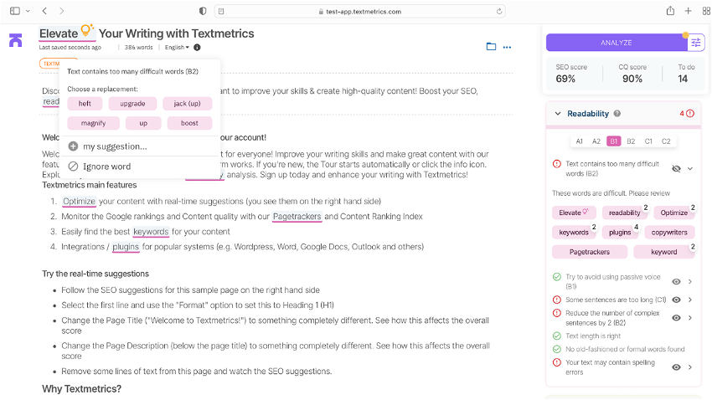712x400 pixels.
Task: Select the C1 reading level
Action: [648, 141]
